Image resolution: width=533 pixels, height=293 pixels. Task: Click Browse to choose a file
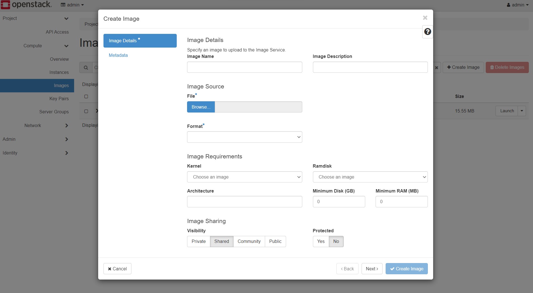pyautogui.click(x=201, y=107)
